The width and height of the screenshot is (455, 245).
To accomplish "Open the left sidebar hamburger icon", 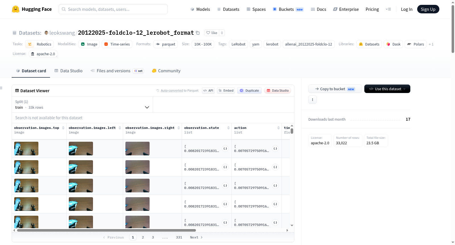I will click(1, 88).
